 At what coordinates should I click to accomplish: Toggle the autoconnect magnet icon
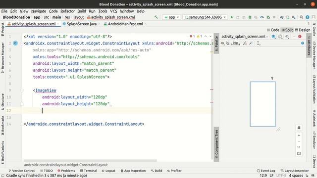tap(228, 43)
